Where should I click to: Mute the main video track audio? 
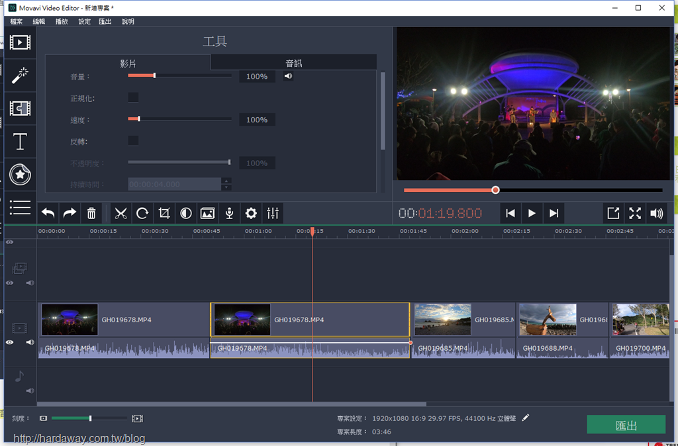(30, 342)
